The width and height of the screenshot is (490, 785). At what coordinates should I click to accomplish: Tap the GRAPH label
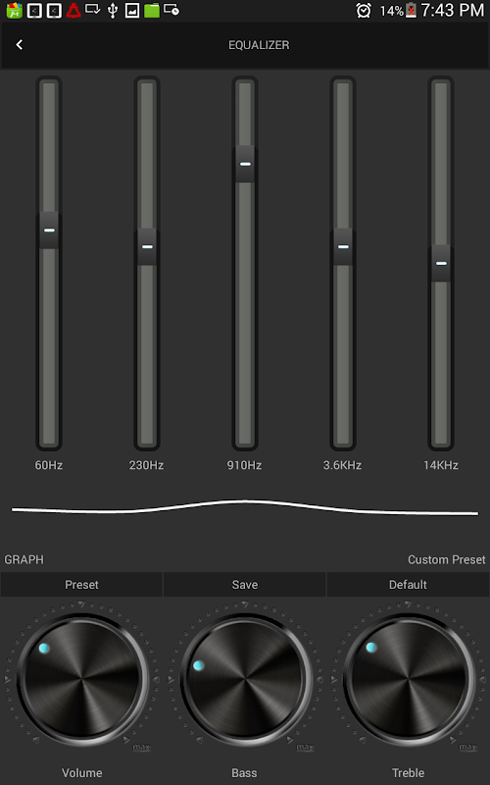tap(24, 559)
